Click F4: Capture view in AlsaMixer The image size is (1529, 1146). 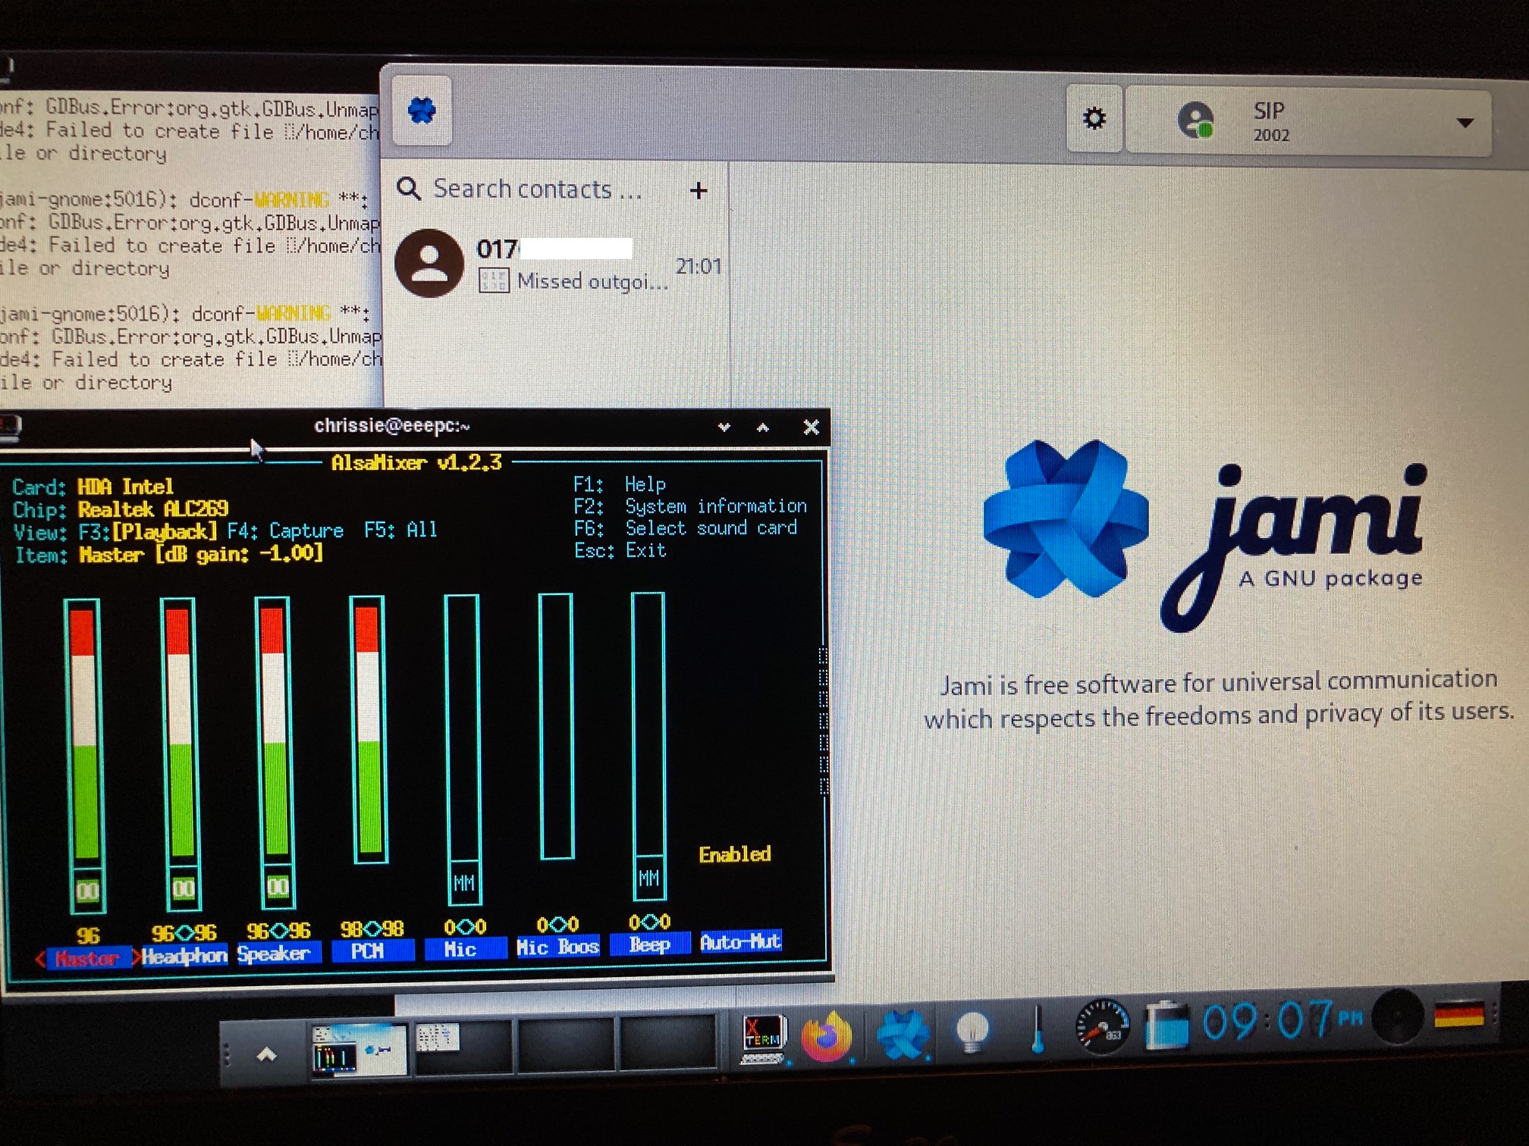[285, 531]
